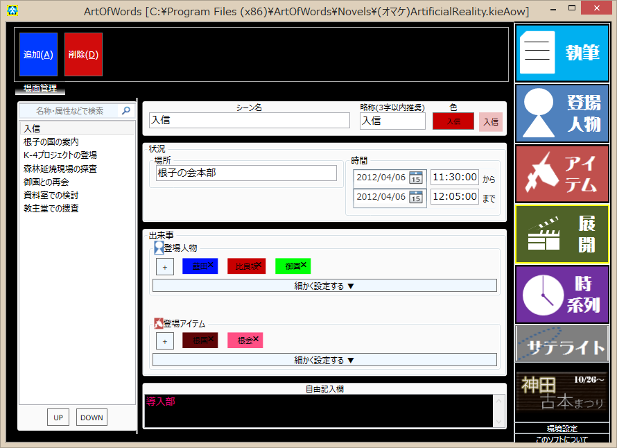Screen dimensions: 617x448
Task: Click the 削除(D) delete button
Action: [x=83, y=54]
